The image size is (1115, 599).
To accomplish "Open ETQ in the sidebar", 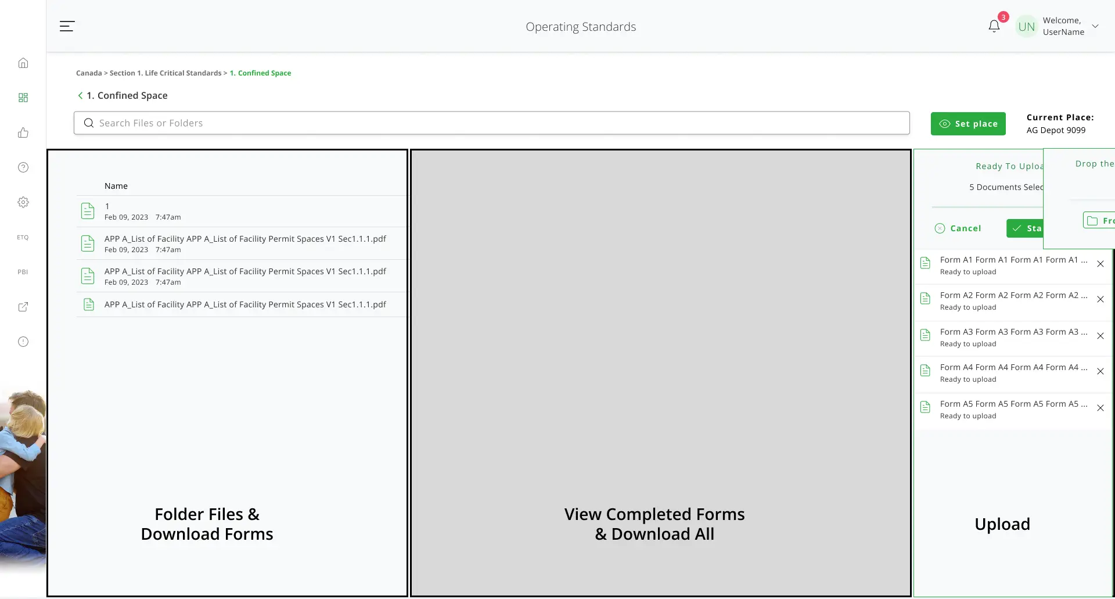I will [23, 237].
